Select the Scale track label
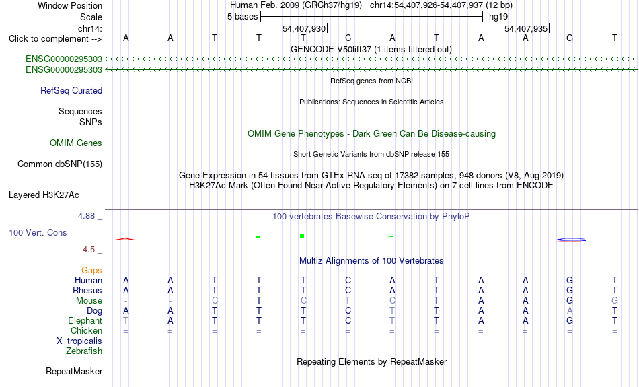Viewport: 639px width, 387px height. point(91,17)
